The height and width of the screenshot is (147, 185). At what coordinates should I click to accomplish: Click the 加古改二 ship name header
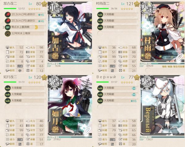10,3
